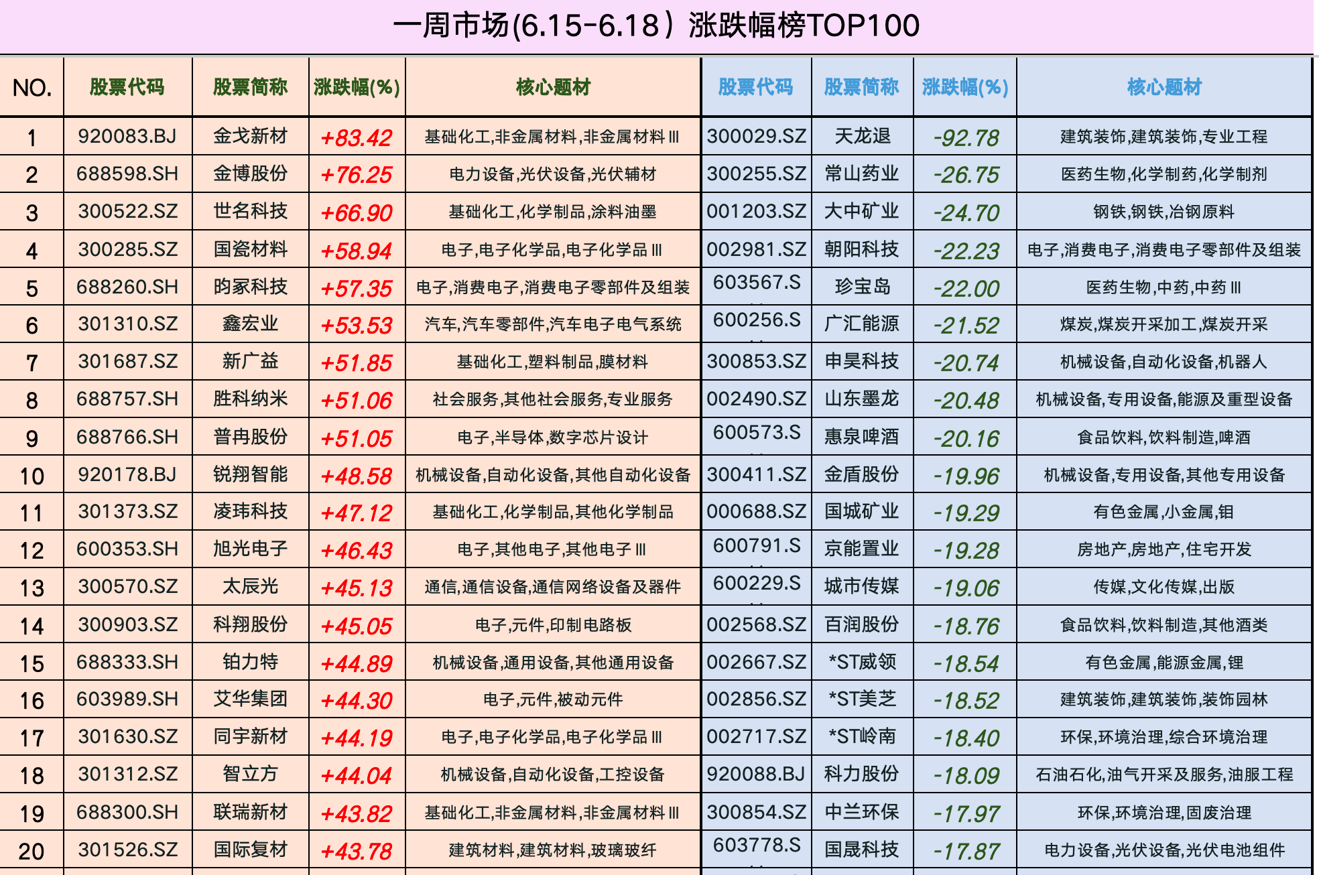The height and width of the screenshot is (875, 1319).
Task: Select theme 电子,半导体,数字芯片设计
Action: point(553,437)
